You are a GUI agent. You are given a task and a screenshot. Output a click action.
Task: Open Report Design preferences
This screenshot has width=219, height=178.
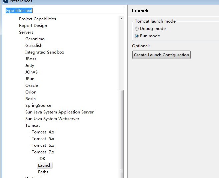(33, 26)
